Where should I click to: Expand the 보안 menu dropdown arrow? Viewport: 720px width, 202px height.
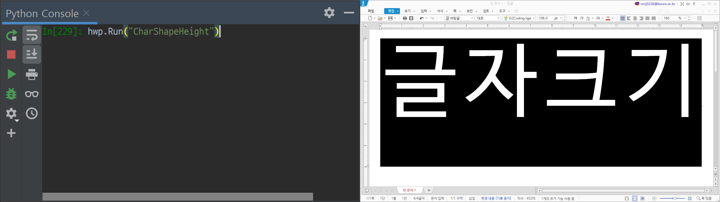pyautogui.click(x=476, y=12)
